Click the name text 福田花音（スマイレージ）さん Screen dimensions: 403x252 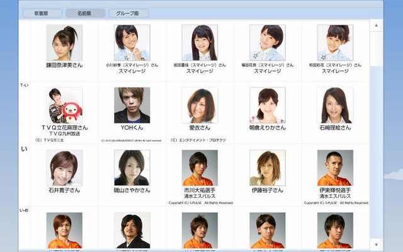(x=268, y=65)
